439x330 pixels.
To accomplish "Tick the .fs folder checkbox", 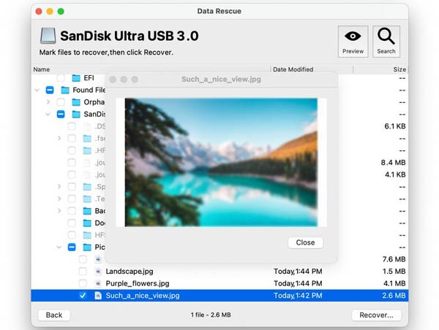I will [72, 138].
